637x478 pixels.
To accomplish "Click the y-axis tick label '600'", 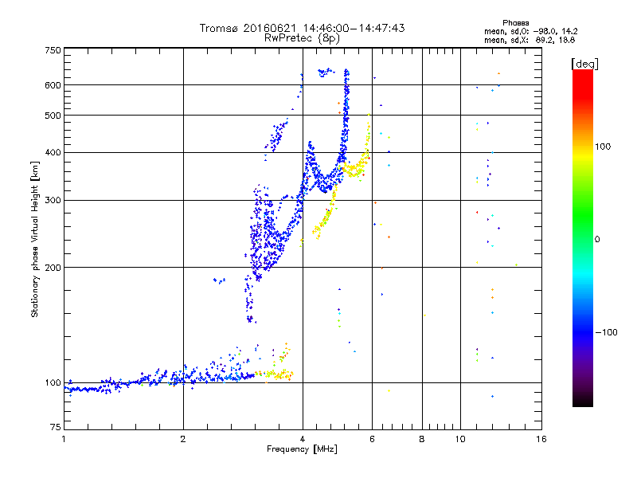I will [x=53, y=85].
